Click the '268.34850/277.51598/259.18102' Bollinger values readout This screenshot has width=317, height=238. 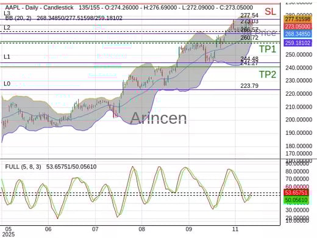(79, 18)
